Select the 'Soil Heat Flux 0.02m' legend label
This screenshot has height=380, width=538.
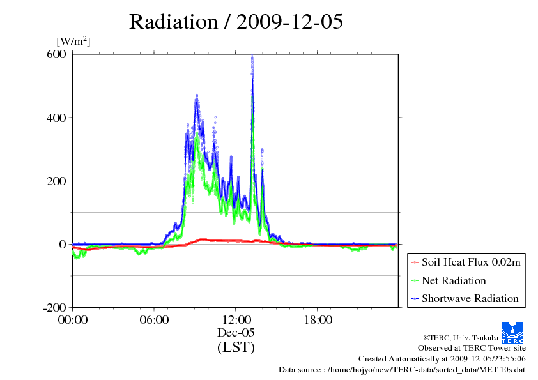pyautogui.click(x=471, y=262)
